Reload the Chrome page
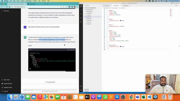180x101 pixels. point(7,7)
